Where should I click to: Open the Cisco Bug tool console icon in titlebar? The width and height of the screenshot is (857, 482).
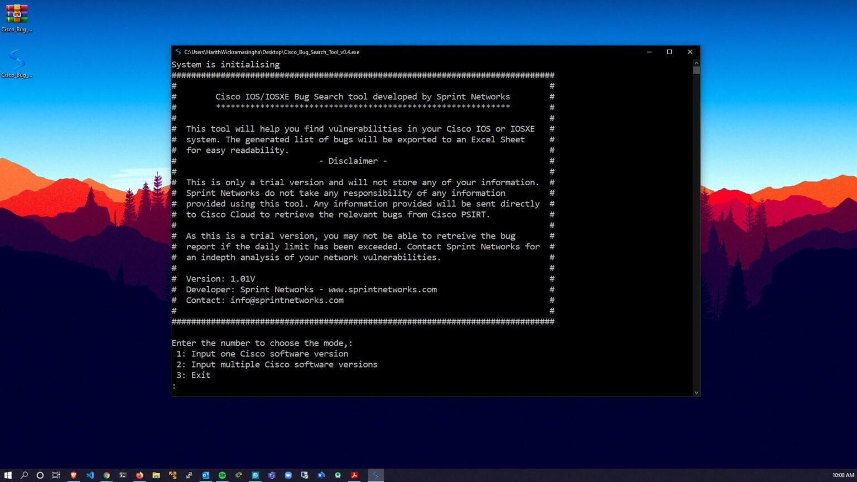pyautogui.click(x=179, y=52)
